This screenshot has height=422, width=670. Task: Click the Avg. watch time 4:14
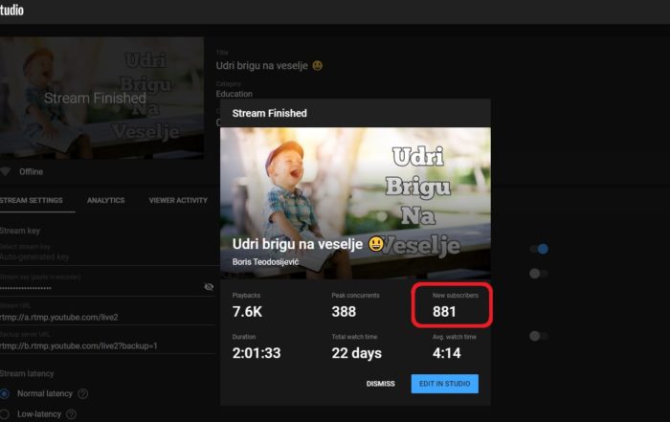[447, 353]
